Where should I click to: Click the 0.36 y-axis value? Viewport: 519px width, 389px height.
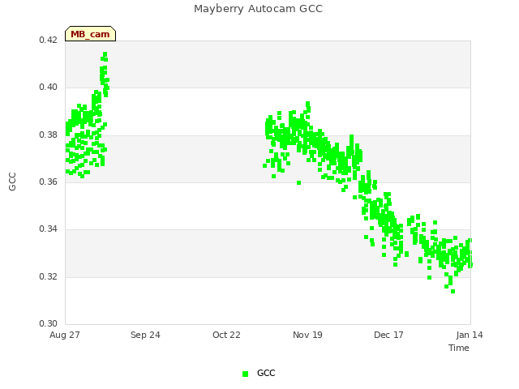(x=49, y=182)
